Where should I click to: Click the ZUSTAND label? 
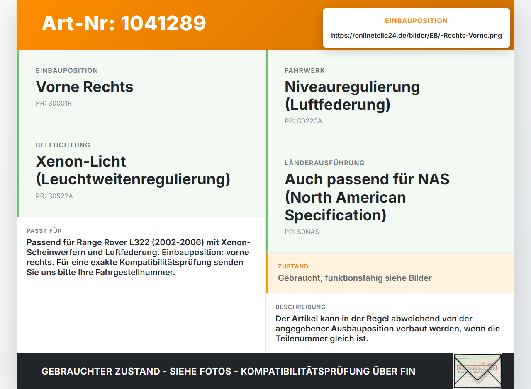tap(293, 266)
